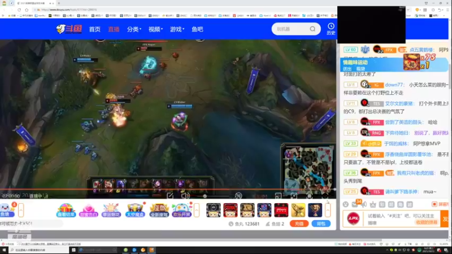Click the 鱼翅 2 balance
This screenshot has width=452, height=254.
point(275,224)
